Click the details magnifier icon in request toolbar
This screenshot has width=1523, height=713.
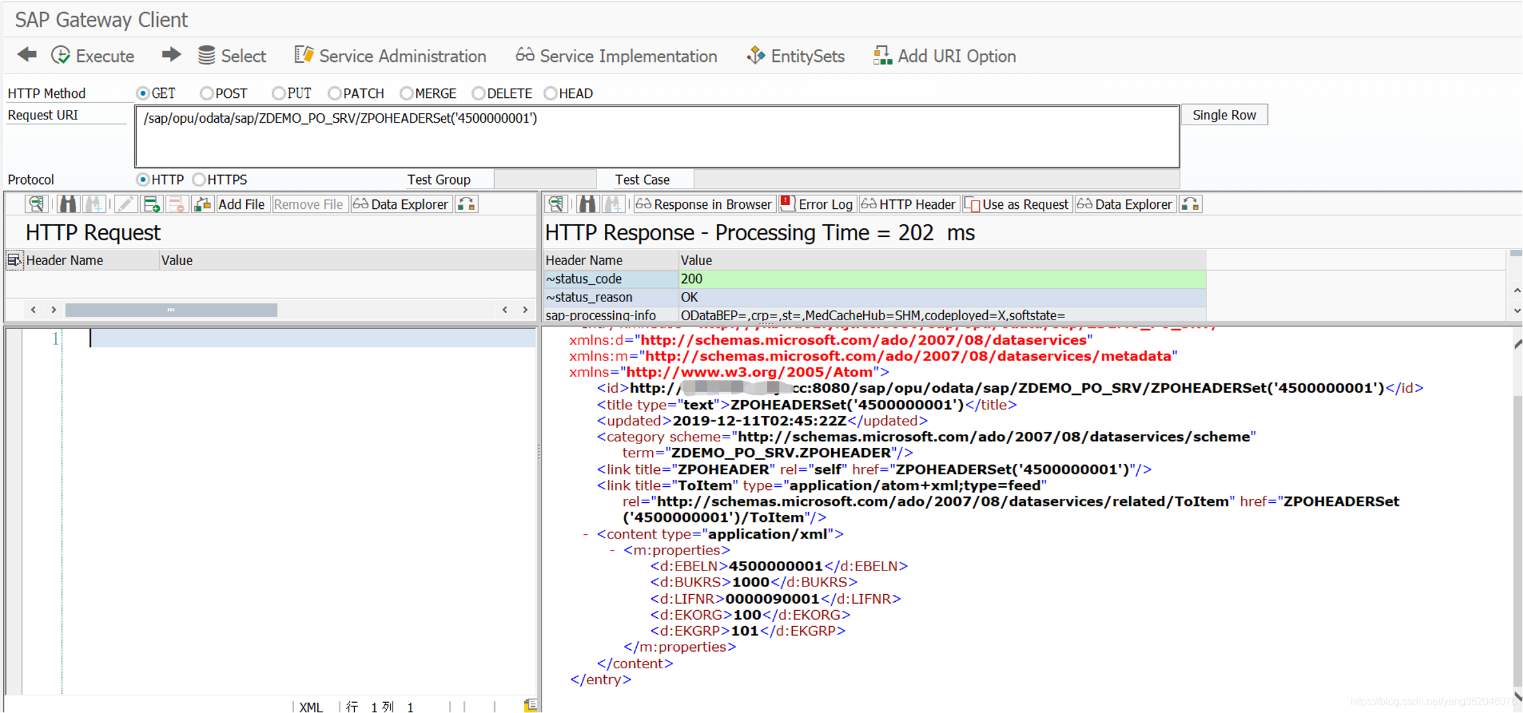[x=36, y=204]
